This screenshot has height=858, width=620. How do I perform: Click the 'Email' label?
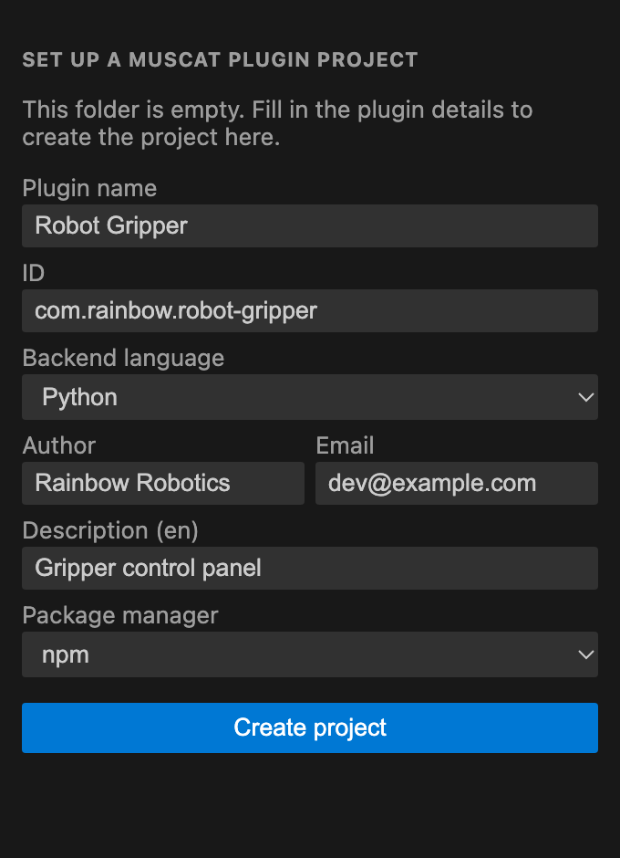click(x=345, y=445)
